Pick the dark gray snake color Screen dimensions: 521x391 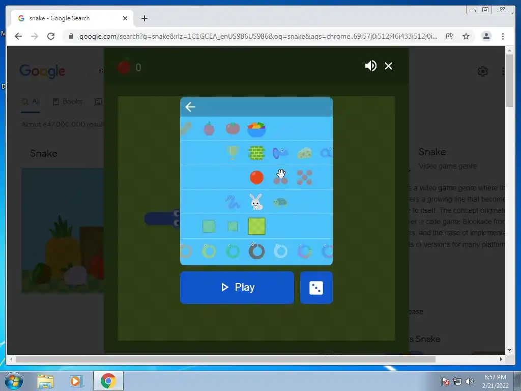point(256,250)
